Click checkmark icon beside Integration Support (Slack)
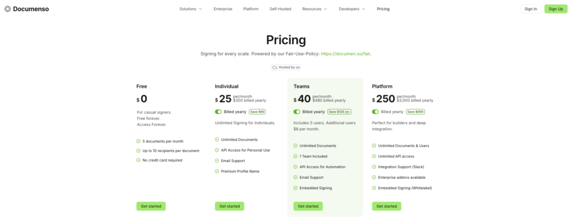572x224 pixels. click(x=374, y=167)
